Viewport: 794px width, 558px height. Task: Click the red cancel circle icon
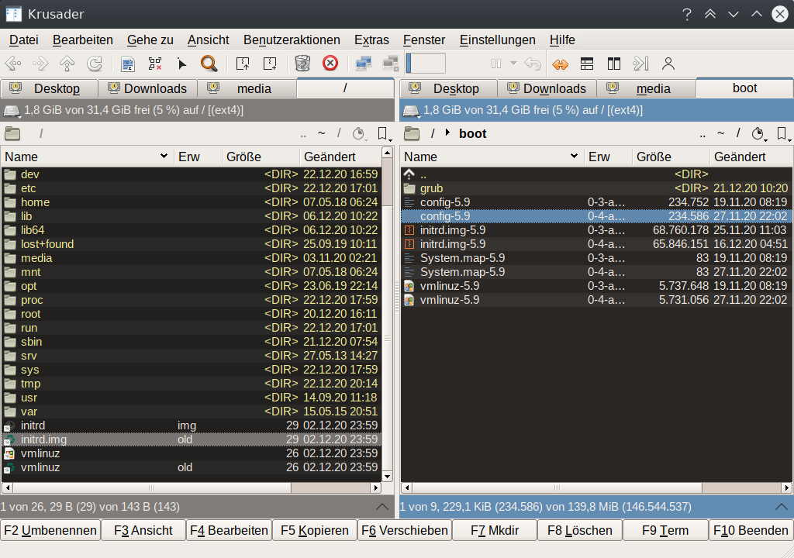coord(330,64)
